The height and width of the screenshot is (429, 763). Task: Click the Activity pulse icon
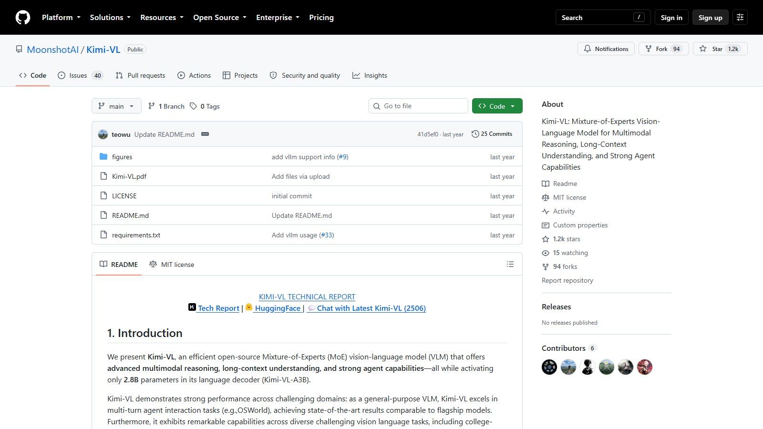546,212
